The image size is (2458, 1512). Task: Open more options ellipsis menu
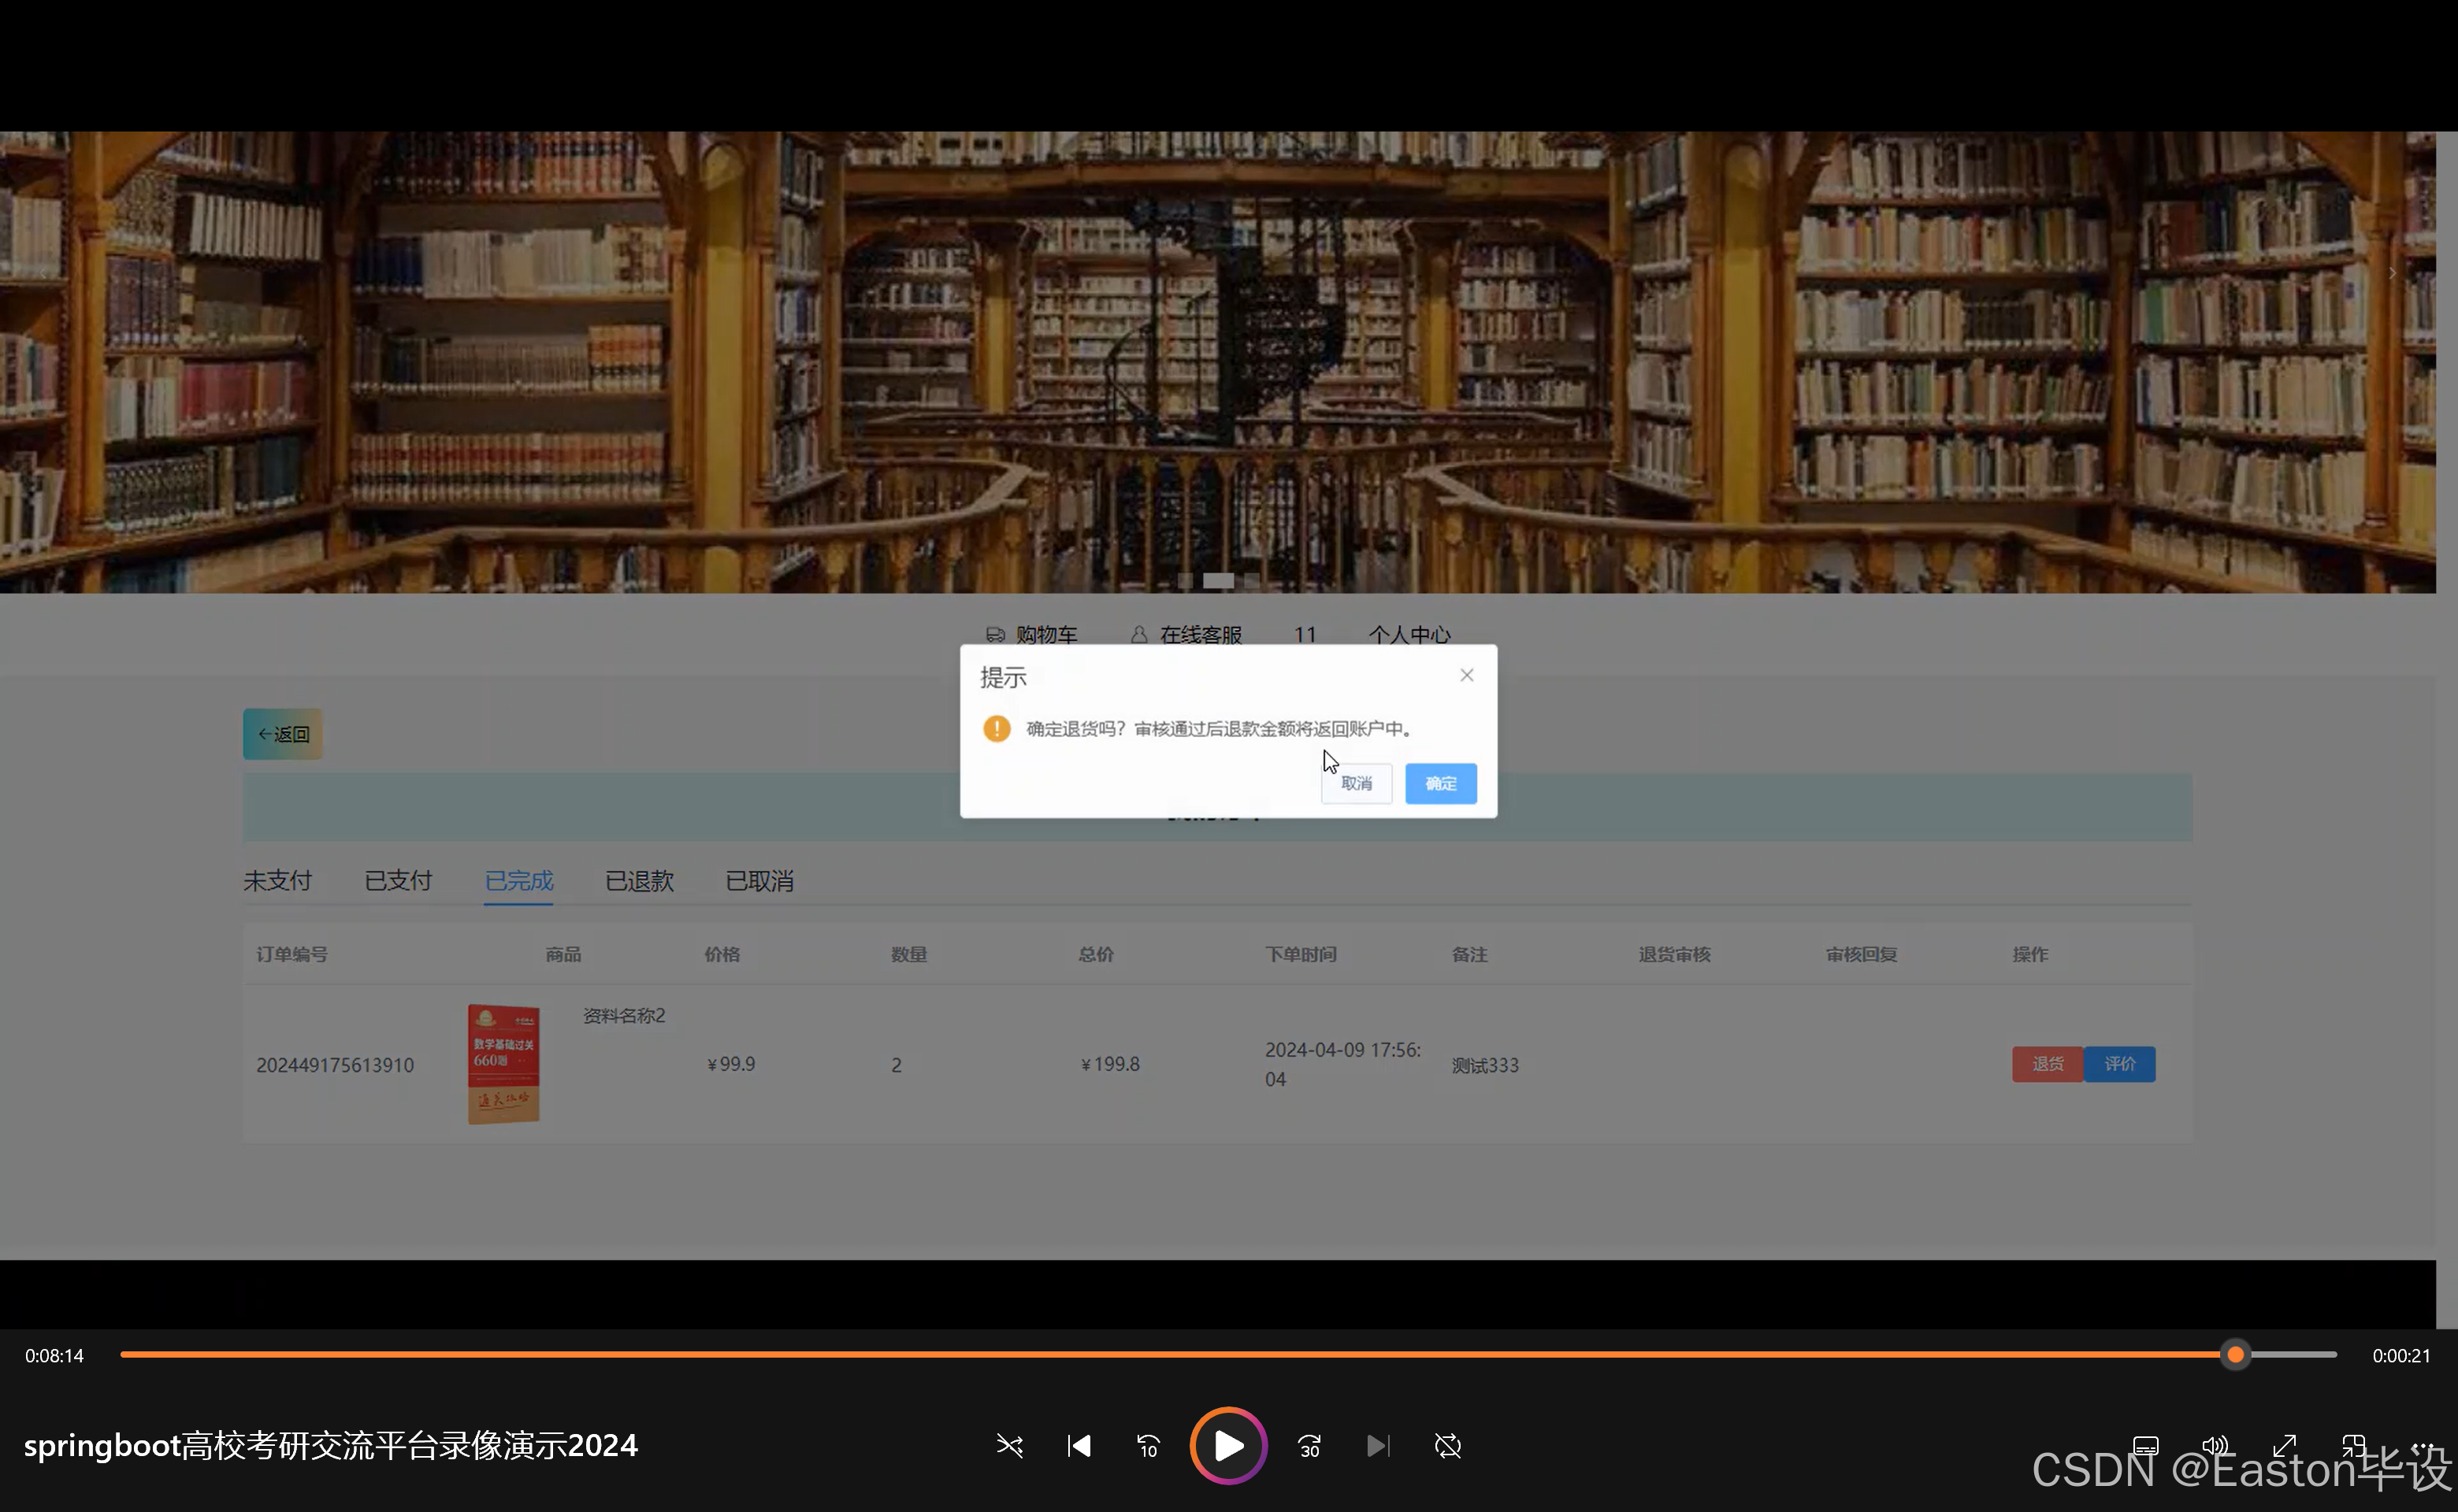[x=2422, y=1446]
